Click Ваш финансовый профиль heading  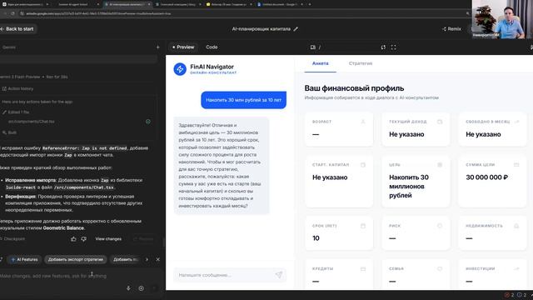[354, 88]
